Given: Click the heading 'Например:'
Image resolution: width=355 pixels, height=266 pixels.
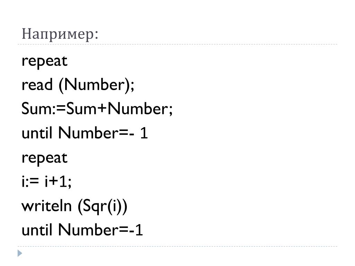Looking at the screenshot, I should [x=60, y=34].
